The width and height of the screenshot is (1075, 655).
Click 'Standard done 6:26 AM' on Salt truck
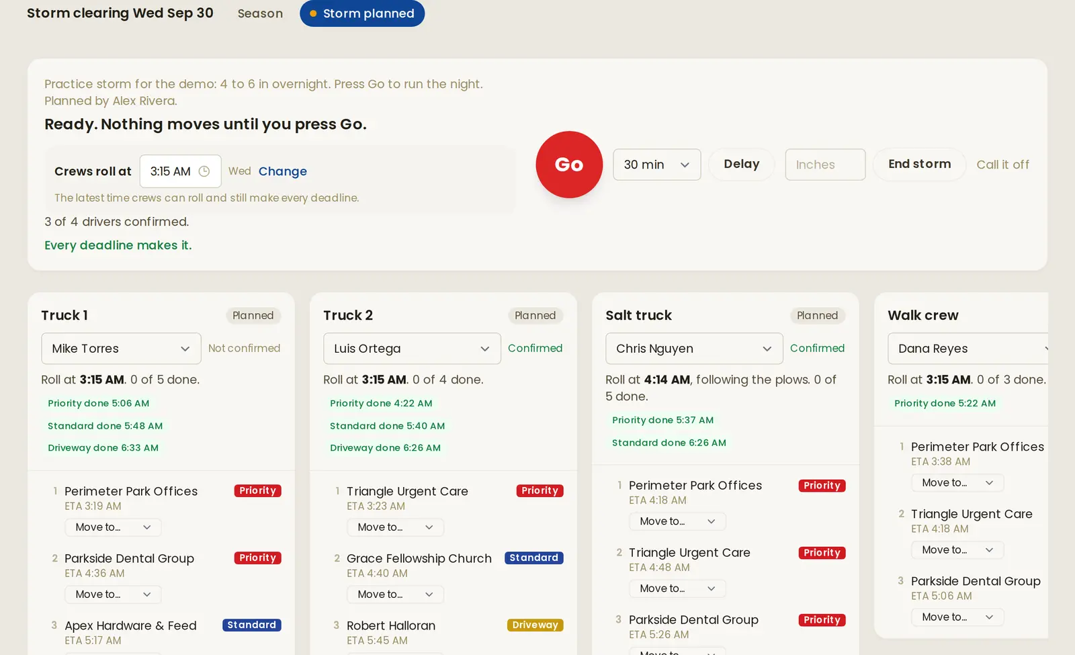point(669,443)
